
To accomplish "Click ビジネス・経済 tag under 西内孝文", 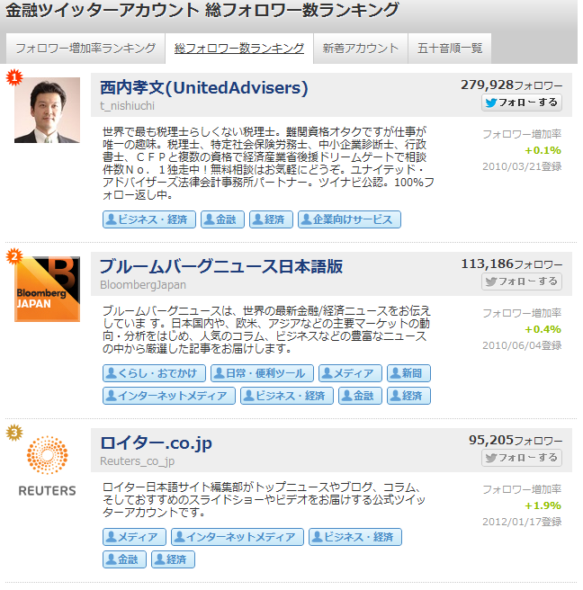I will click(x=149, y=219).
